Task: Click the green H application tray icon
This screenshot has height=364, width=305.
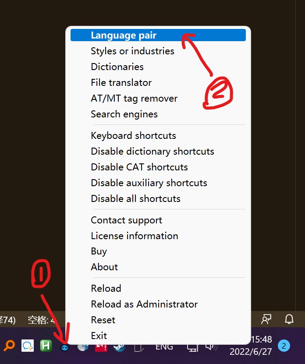Action: (46, 346)
